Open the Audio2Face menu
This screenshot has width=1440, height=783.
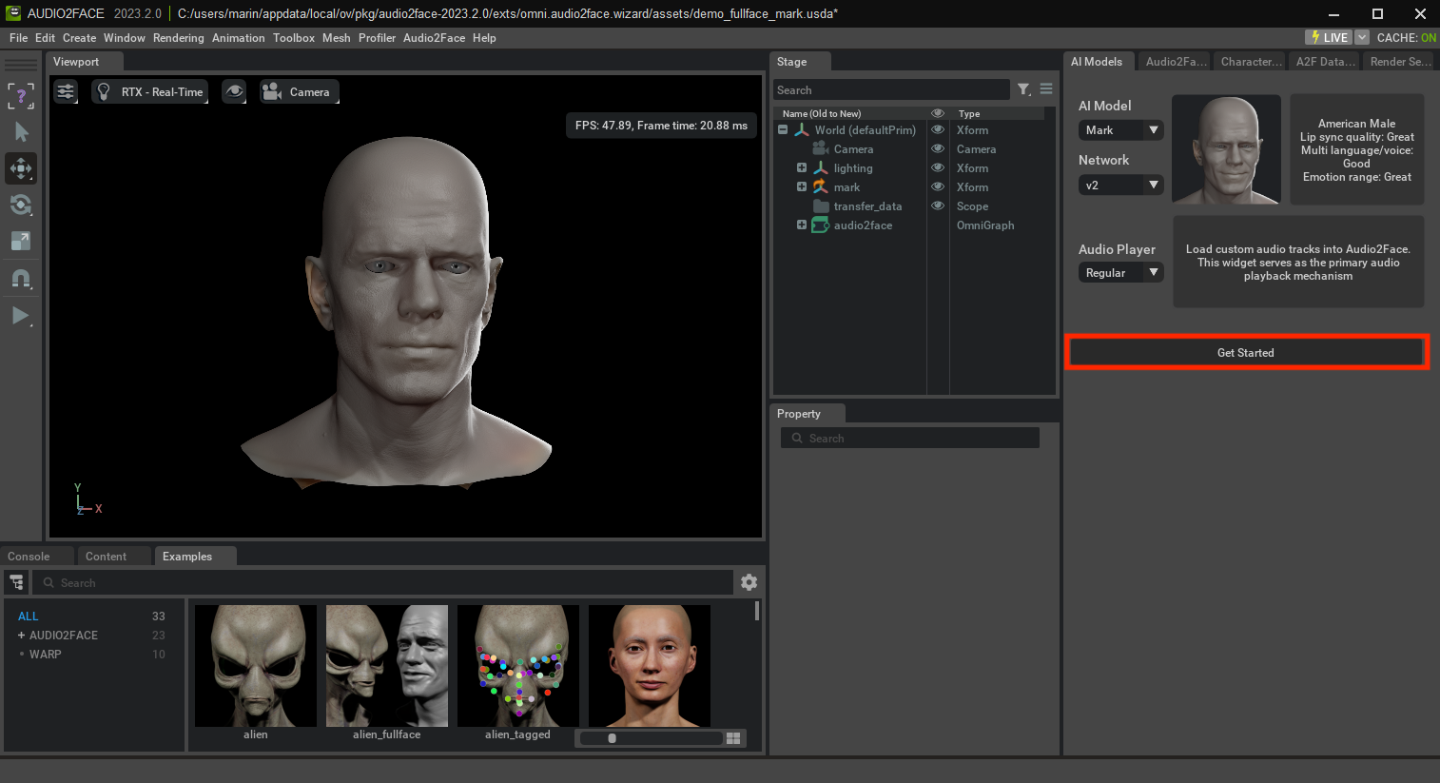click(x=434, y=38)
